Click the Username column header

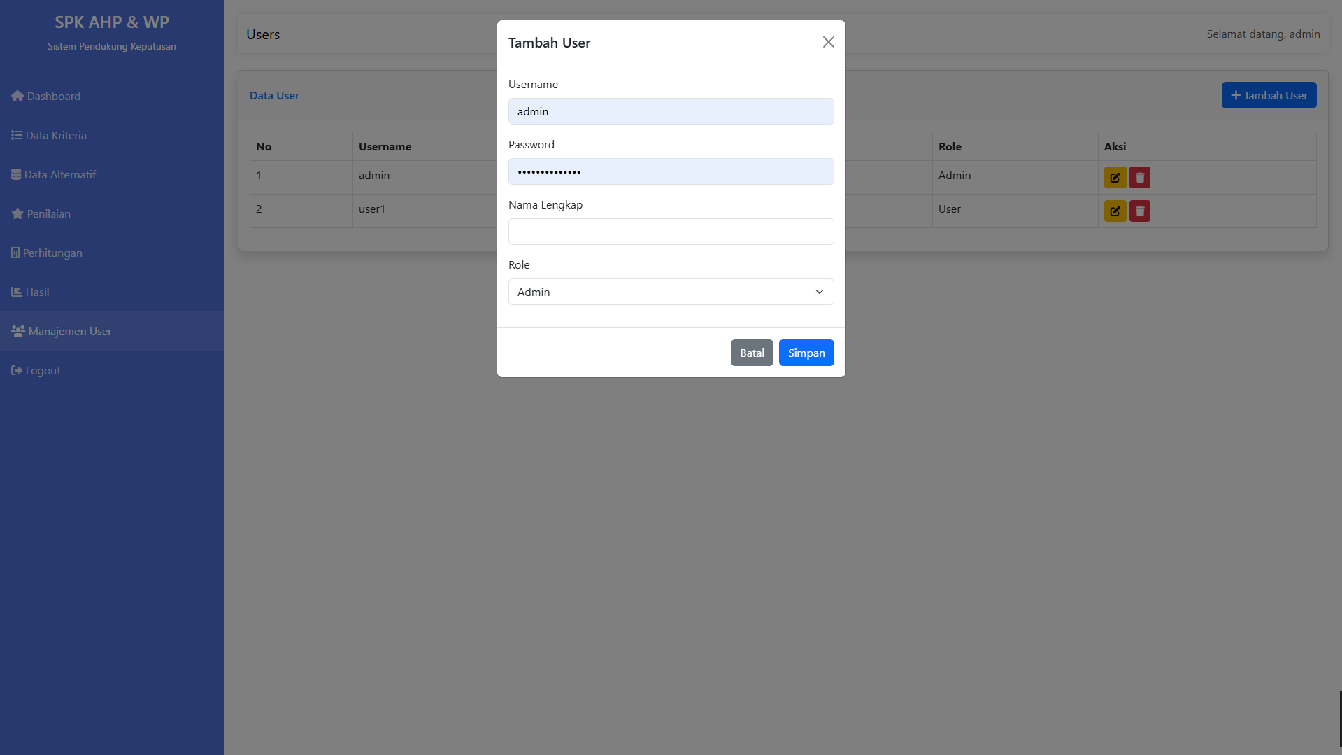[385, 146]
